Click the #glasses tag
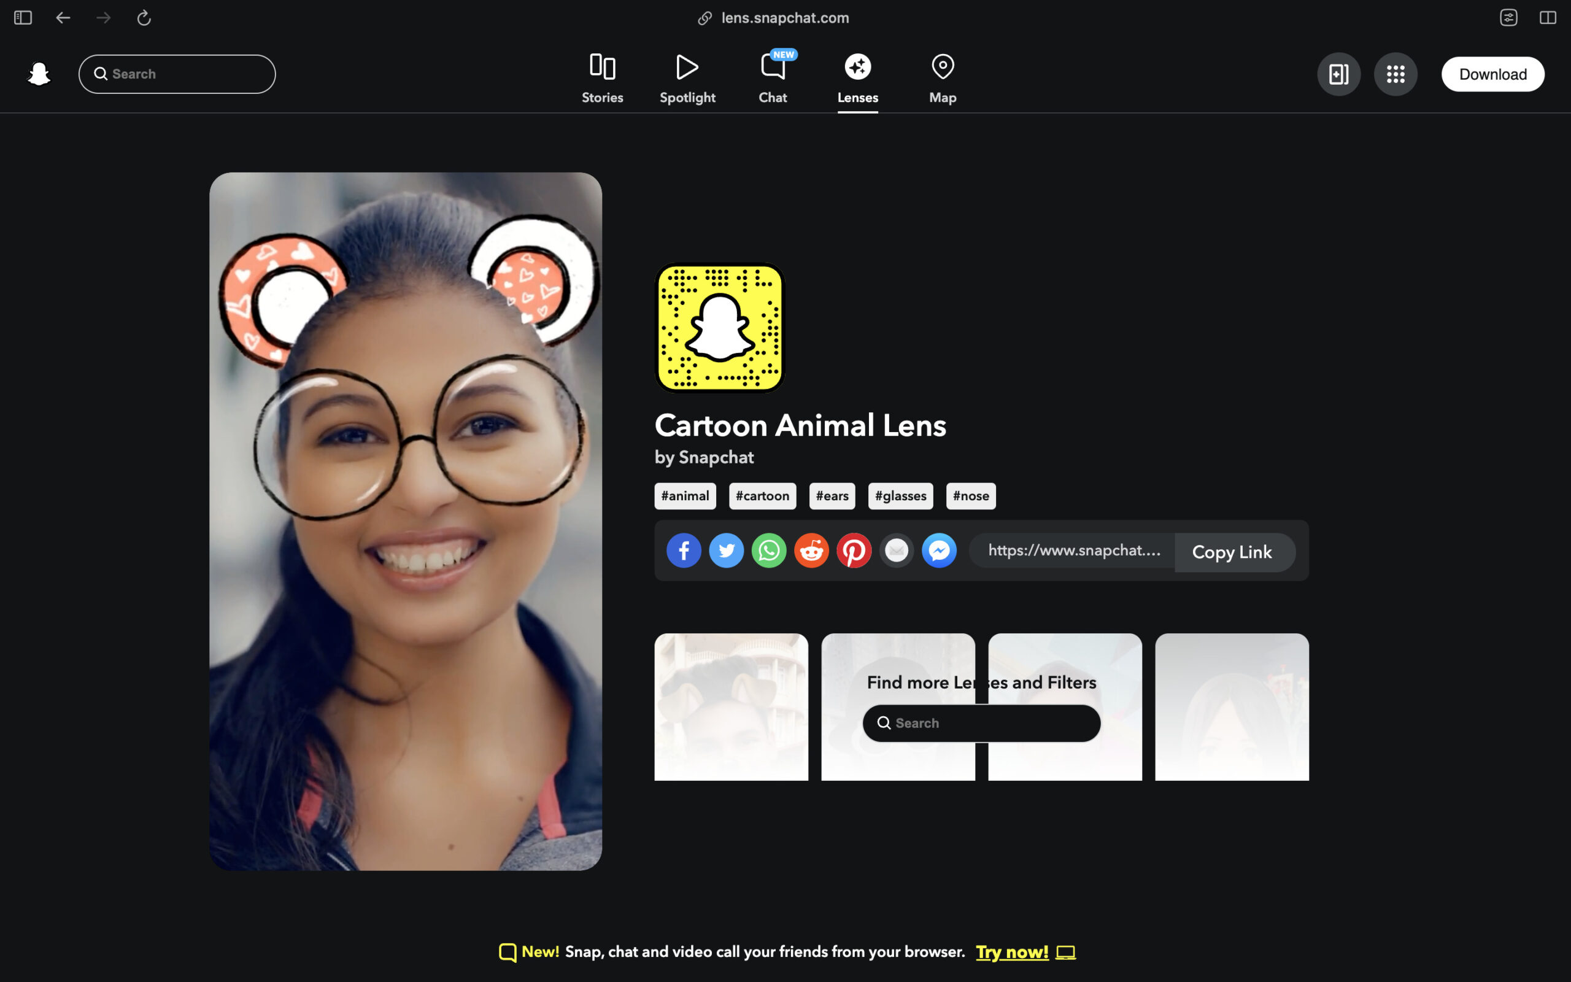1571x982 pixels. point(900,496)
